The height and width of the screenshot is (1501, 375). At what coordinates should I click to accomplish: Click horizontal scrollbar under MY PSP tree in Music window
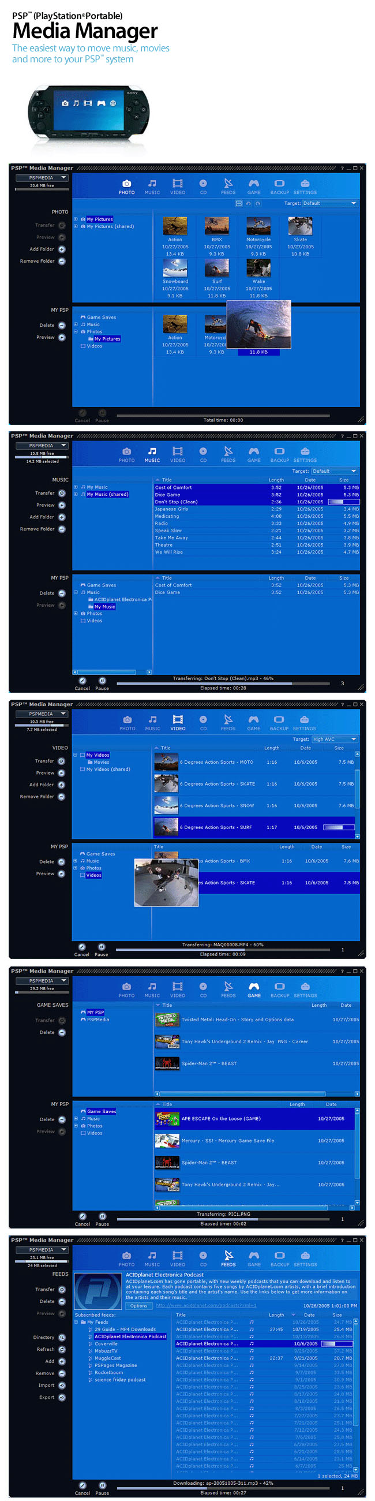[x=112, y=672]
